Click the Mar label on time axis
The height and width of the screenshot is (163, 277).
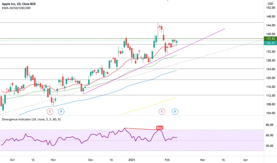[203, 160]
